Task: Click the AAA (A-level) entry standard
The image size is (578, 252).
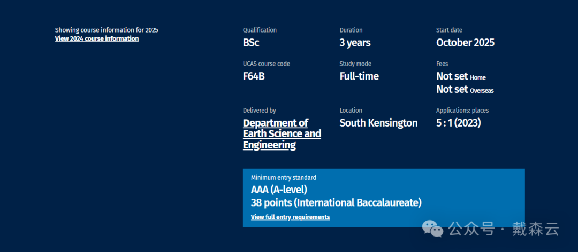Action: (279, 190)
